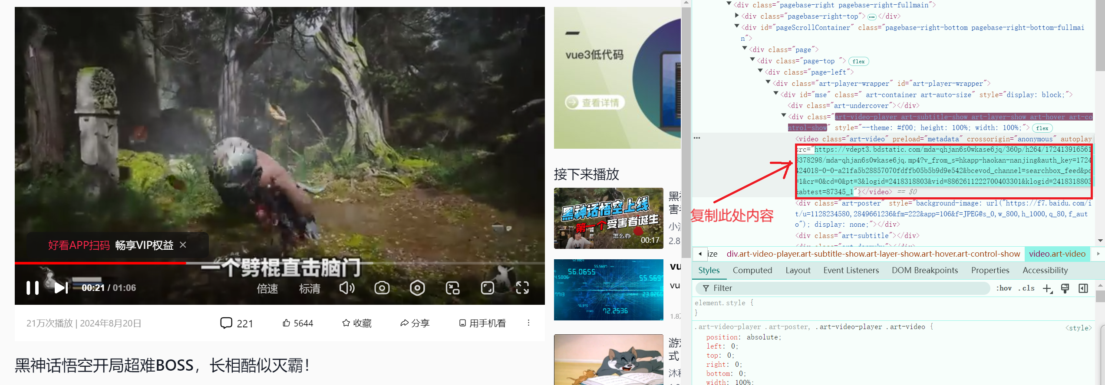
Task: Collapse the pagebase-right-fullmain div node
Action: point(729,4)
